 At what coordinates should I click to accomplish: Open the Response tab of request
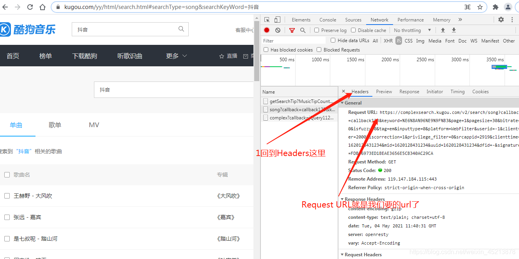point(409,92)
